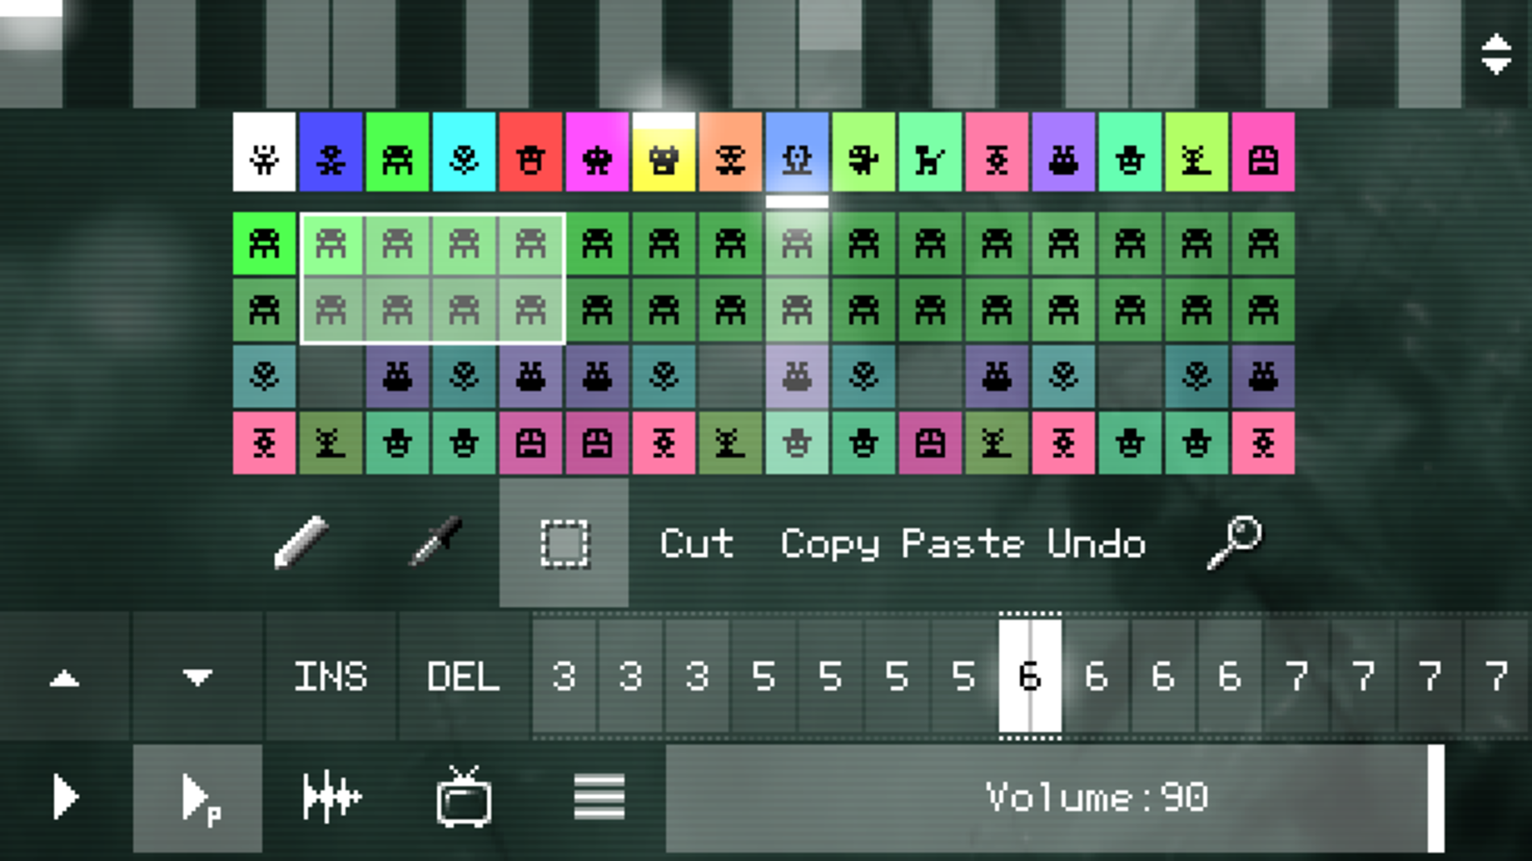The width and height of the screenshot is (1532, 861).
Task: Click the Copy command
Action: pyautogui.click(x=829, y=543)
